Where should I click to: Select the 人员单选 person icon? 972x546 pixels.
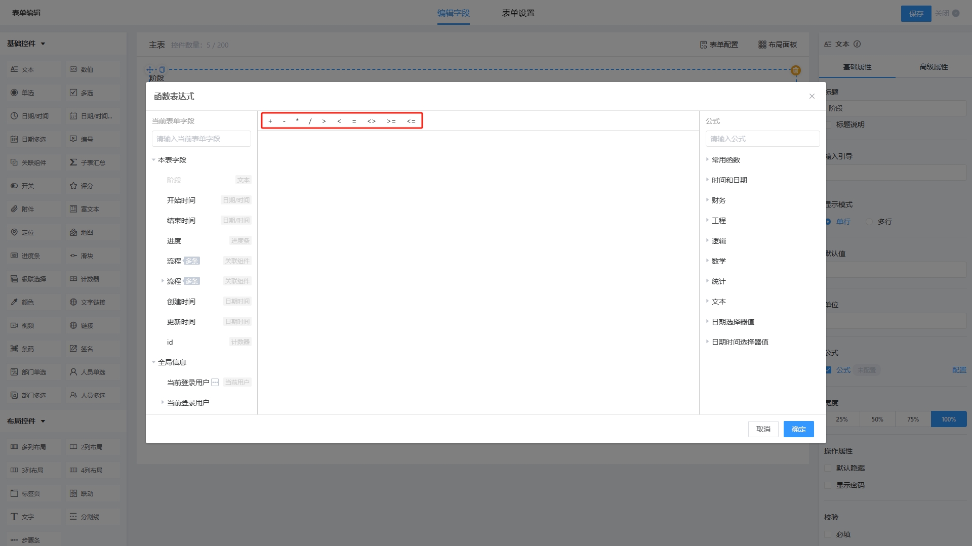[x=73, y=372]
